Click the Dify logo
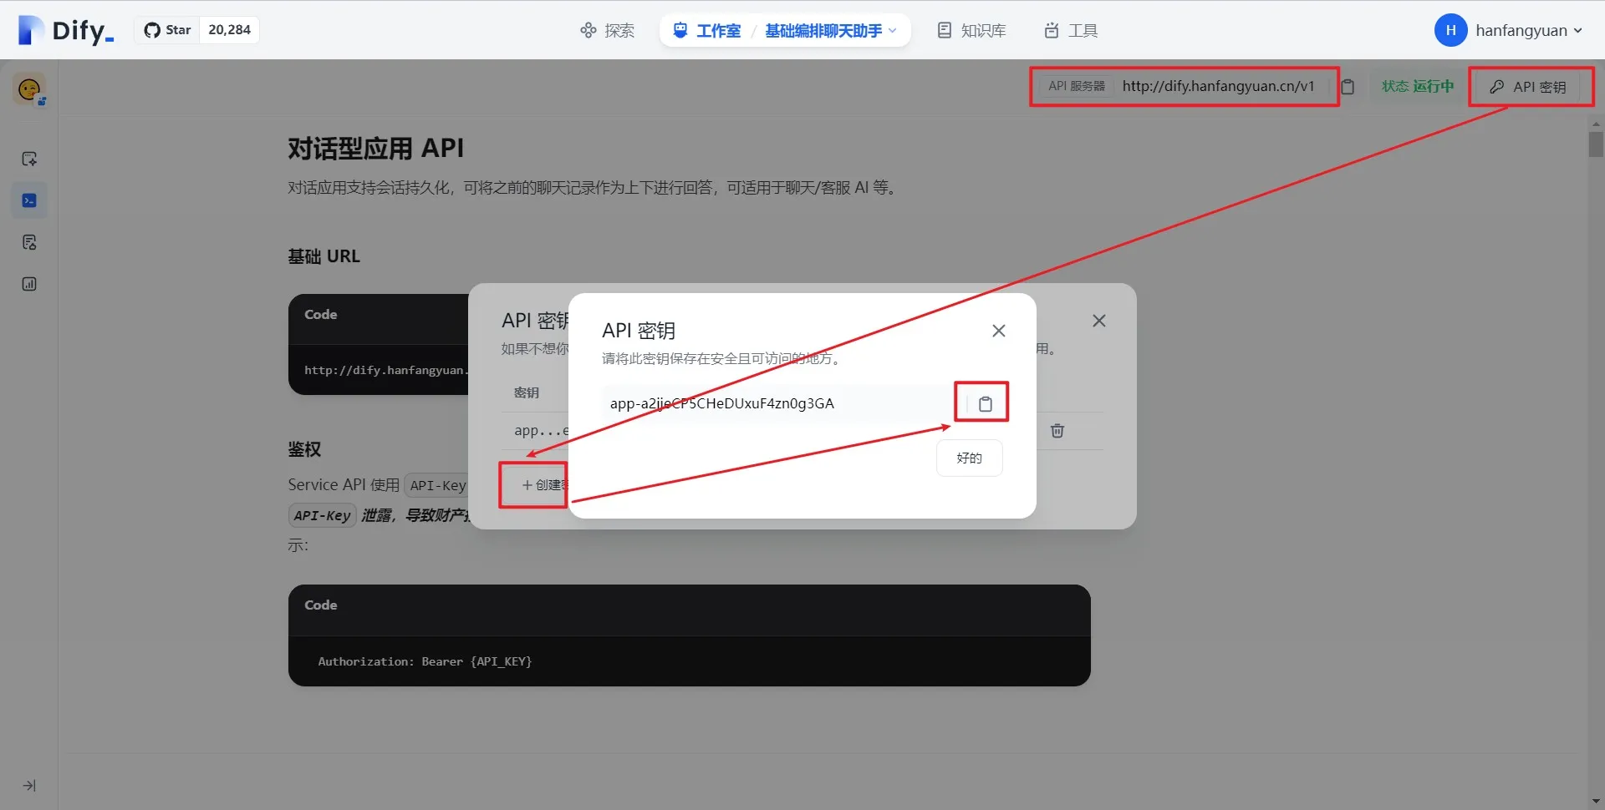Image resolution: width=1605 pixels, height=810 pixels. pyautogui.click(x=65, y=31)
